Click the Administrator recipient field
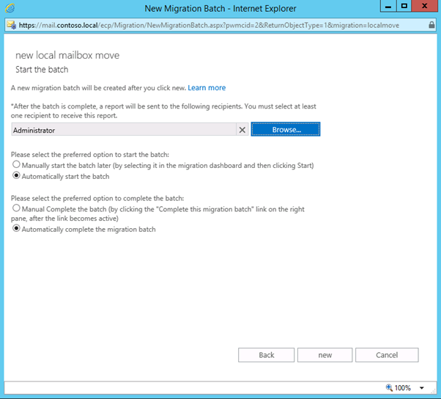Screen dimensions: 441x399 pos(124,130)
